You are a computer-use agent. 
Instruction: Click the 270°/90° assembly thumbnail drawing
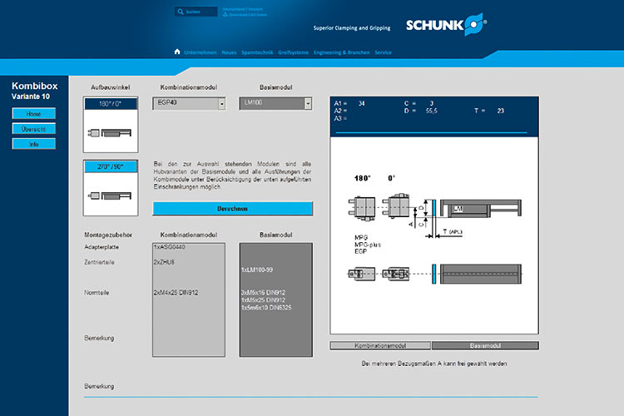pyautogui.click(x=111, y=196)
